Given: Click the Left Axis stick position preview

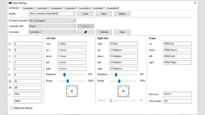Looking at the screenshot, I should click(72, 91).
